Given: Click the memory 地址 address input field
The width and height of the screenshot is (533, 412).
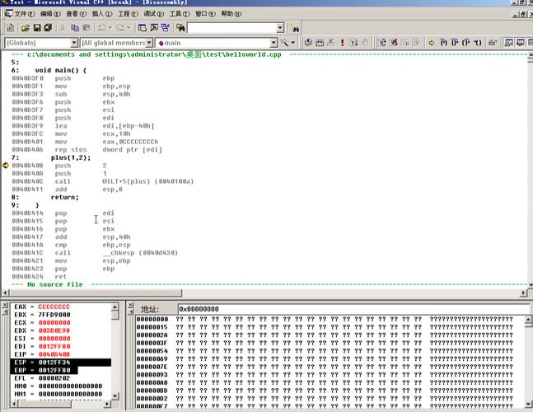Looking at the screenshot, I should (x=353, y=309).
